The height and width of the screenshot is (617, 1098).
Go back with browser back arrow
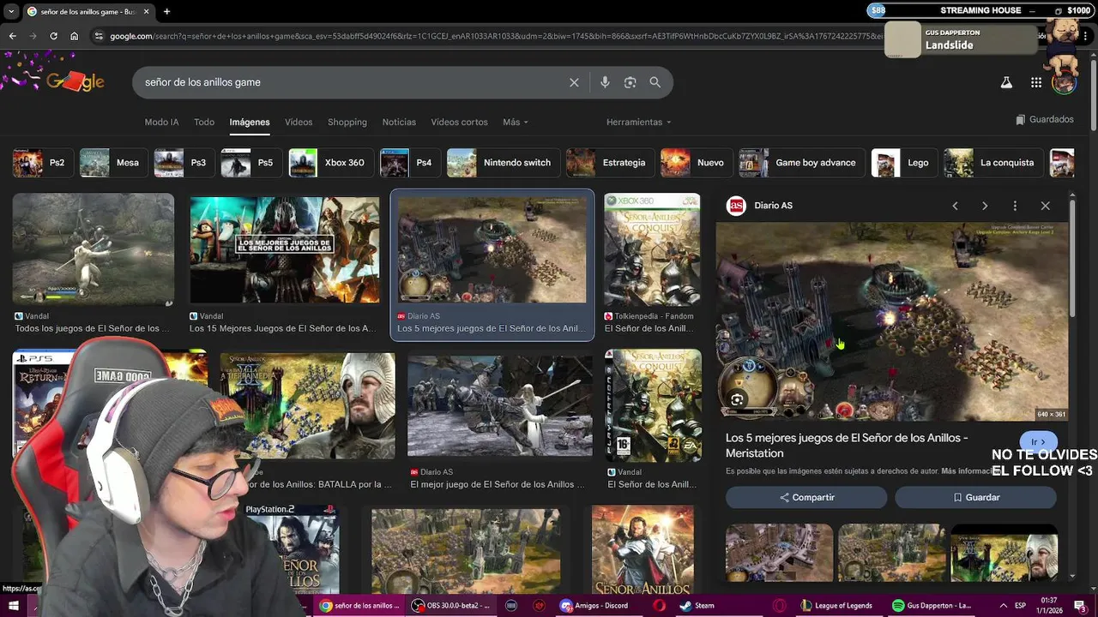tap(13, 36)
